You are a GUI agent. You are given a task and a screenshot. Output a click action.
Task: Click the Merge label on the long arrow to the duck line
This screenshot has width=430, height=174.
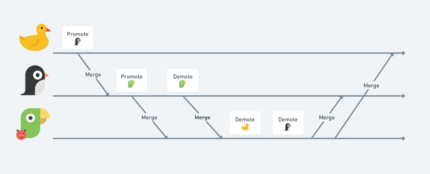click(371, 86)
